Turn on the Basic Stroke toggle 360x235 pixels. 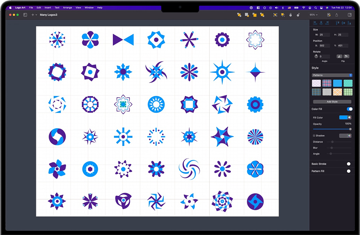click(x=349, y=164)
